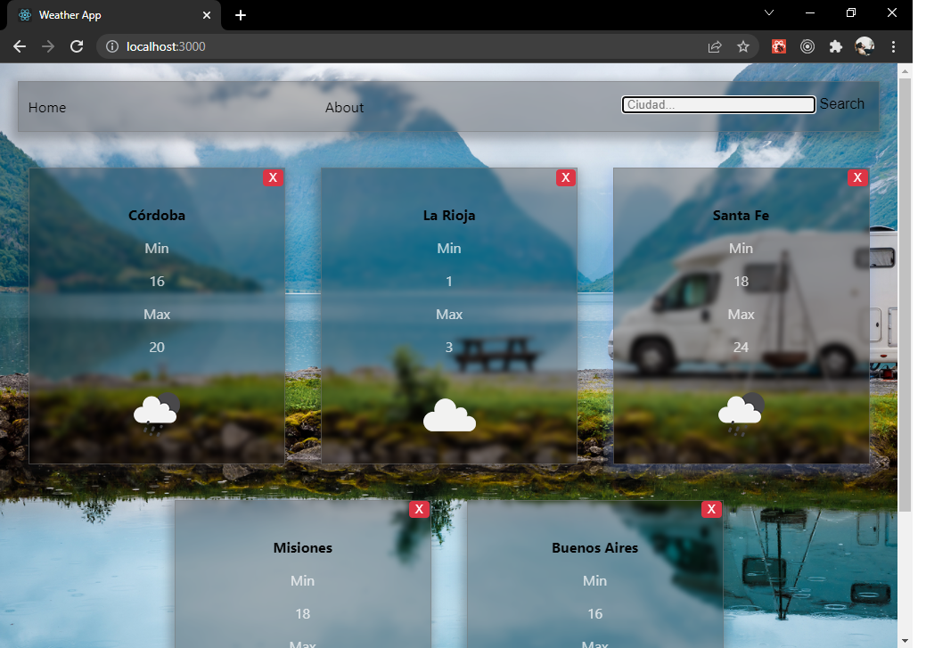Open the Extensions puzzle menu
This screenshot has height=648, width=926.
coord(836,46)
